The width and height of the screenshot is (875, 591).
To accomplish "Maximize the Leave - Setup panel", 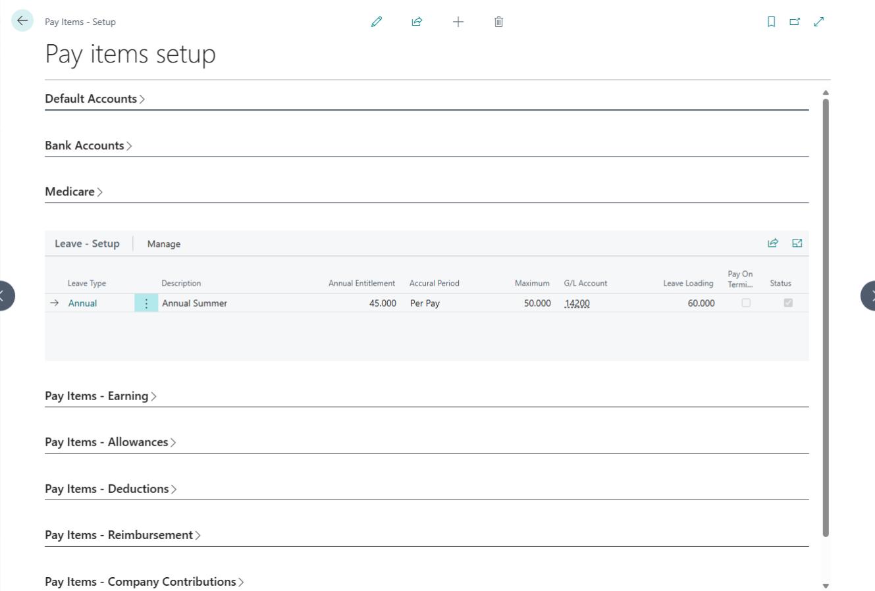I will point(797,244).
